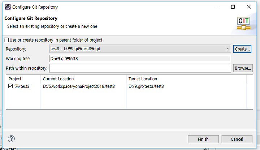This screenshot has width=260, height=150.
Task: Click the Finish button
Action: tap(203, 139)
